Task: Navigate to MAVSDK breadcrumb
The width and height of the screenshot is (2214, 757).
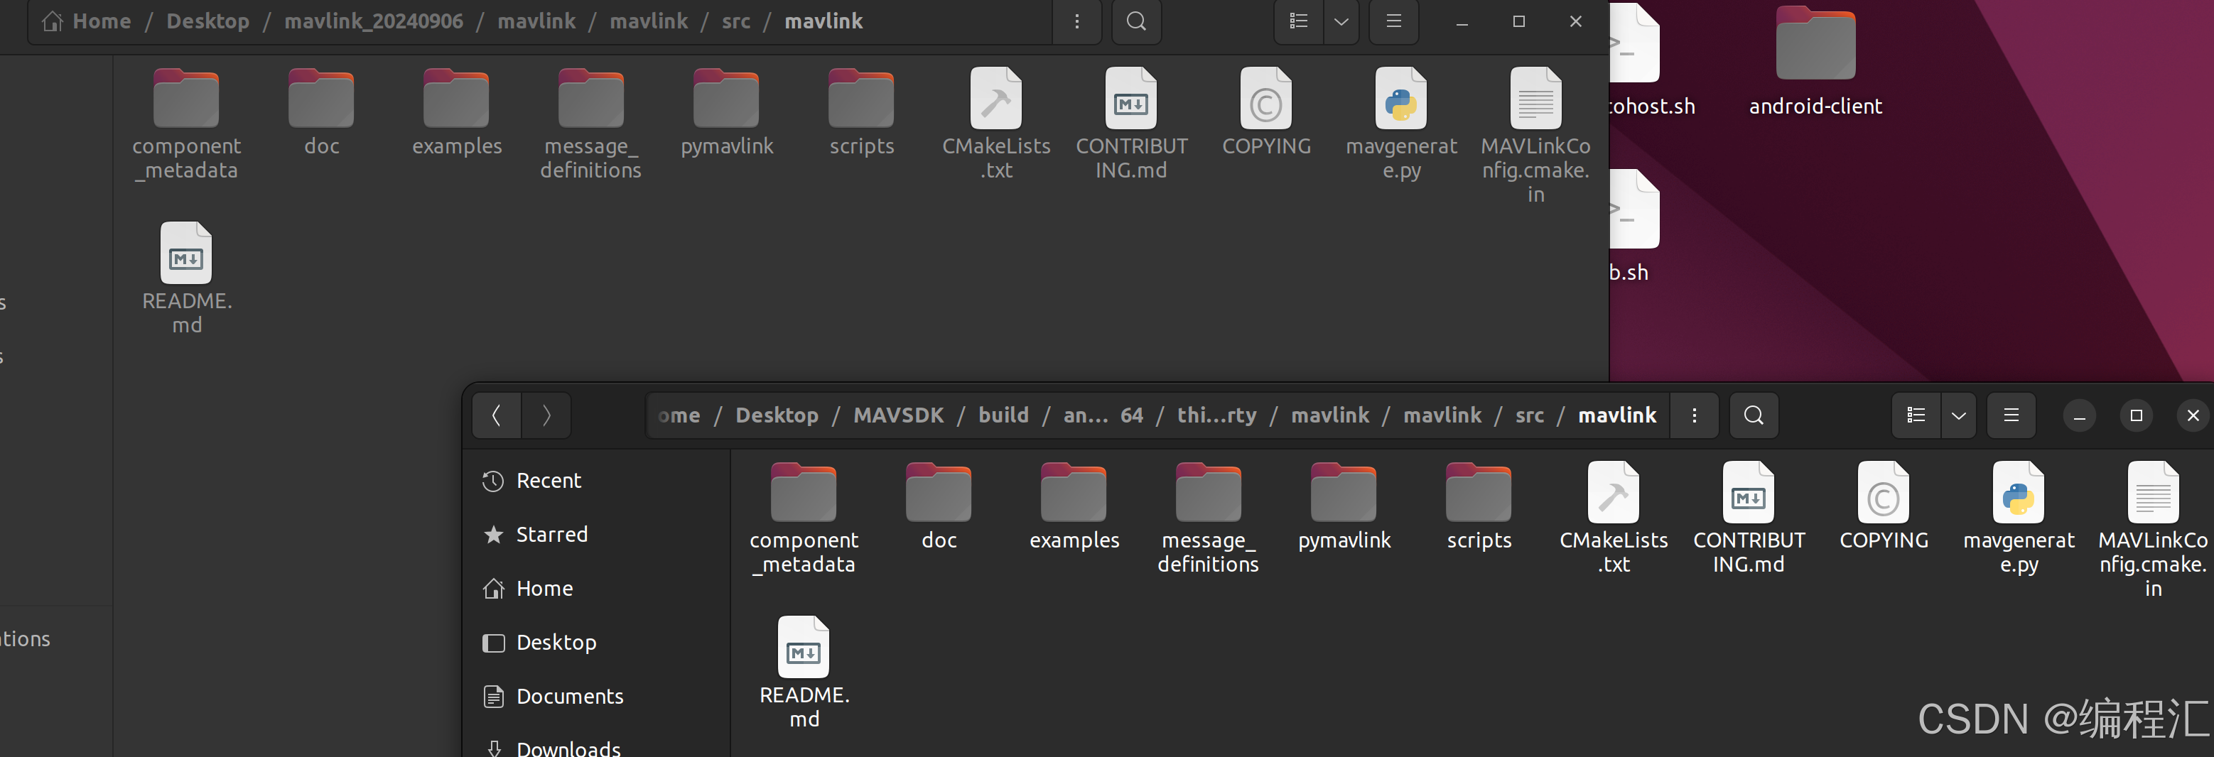Action: (x=898, y=415)
